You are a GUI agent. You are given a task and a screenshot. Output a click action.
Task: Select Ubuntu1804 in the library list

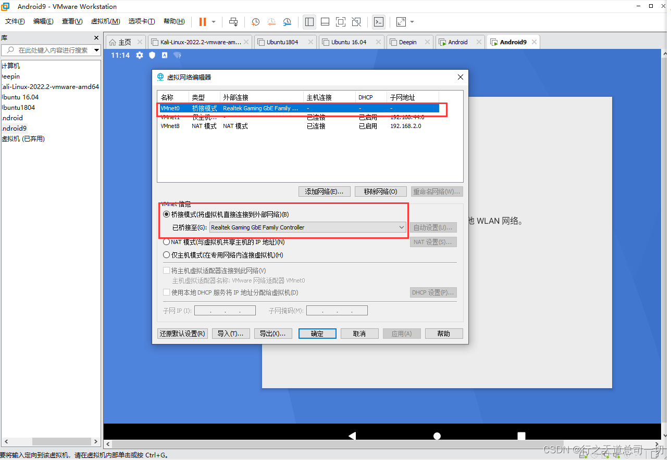[18, 108]
